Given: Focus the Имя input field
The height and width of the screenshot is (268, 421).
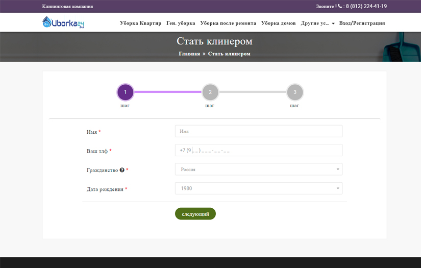Looking at the screenshot, I should (x=258, y=131).
